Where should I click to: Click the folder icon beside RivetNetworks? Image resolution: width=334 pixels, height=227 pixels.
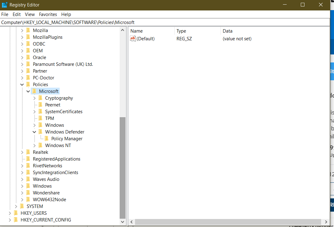[28, 166]
